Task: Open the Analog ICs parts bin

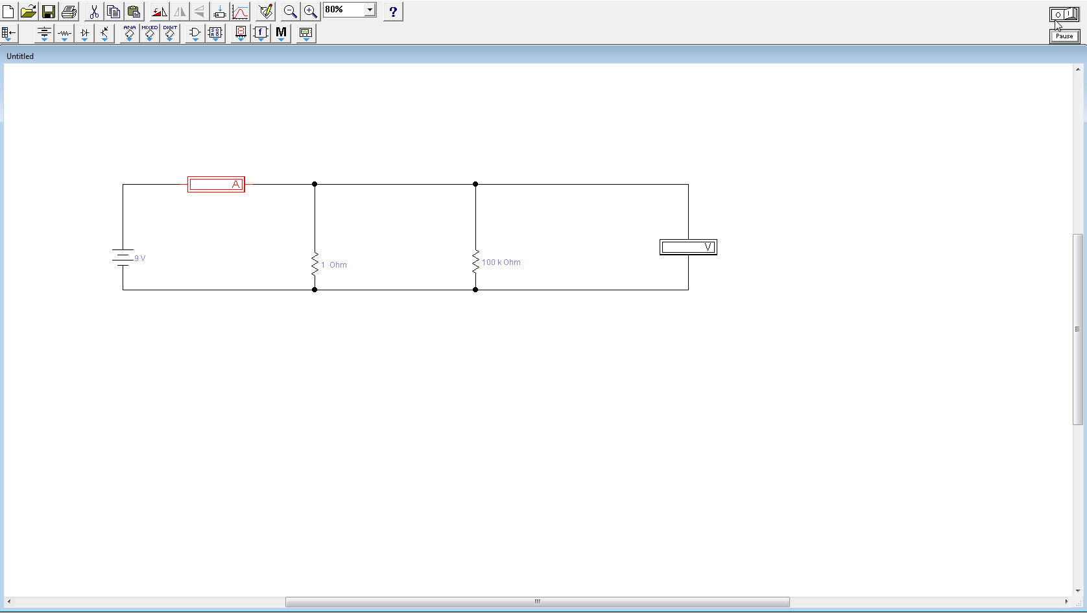Action: pyautogui.click(x=130, y=34)
